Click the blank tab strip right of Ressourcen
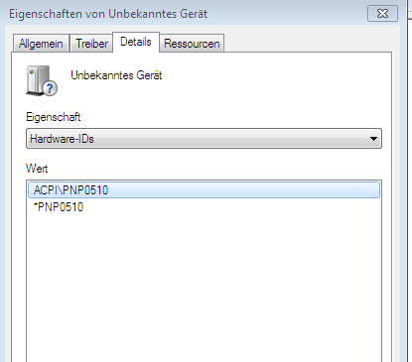The image size is (412, 362). click(308, 43)
